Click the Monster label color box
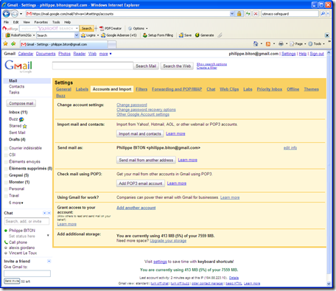Screen dimensions: 336x291 [6, 183]
